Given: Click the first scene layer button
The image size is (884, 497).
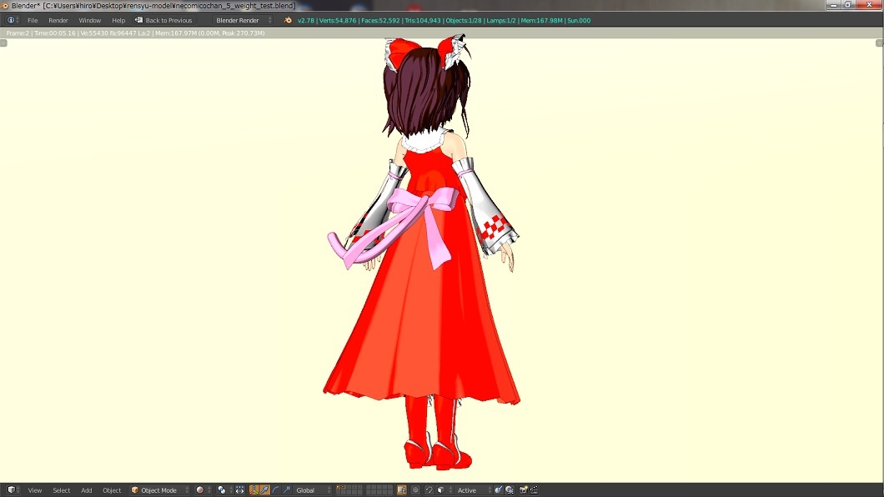Looking at the screenshot, I should pyautogui.click(x=339, y=488).
